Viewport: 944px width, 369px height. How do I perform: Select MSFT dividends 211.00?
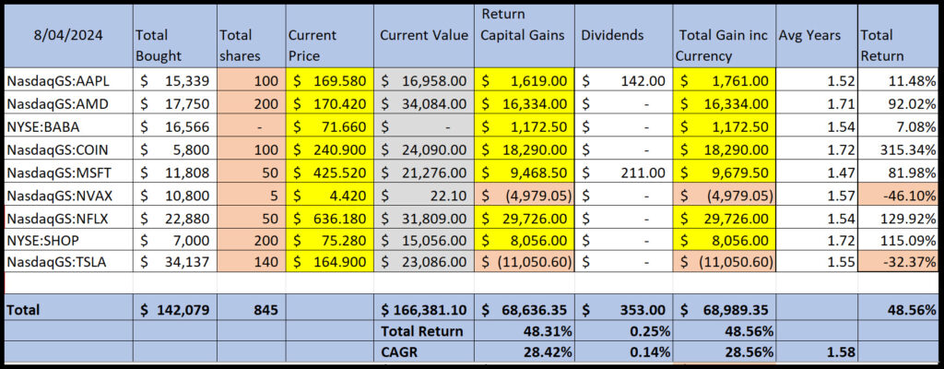click(623, 173)
